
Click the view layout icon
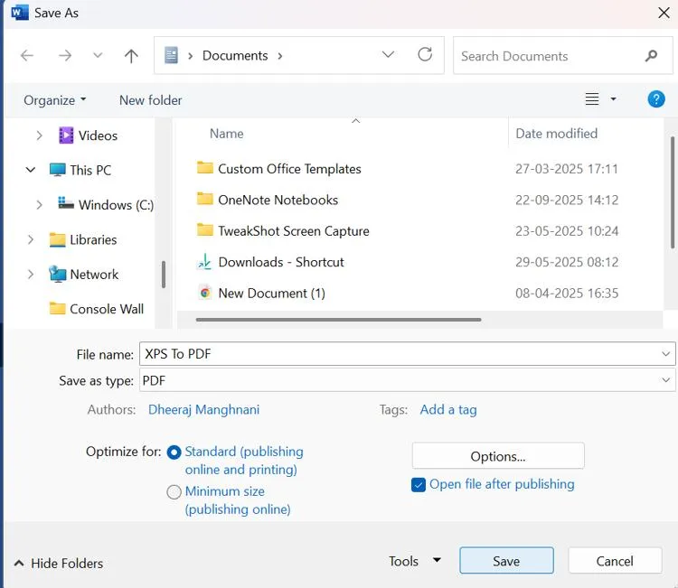tap(592, 99)
